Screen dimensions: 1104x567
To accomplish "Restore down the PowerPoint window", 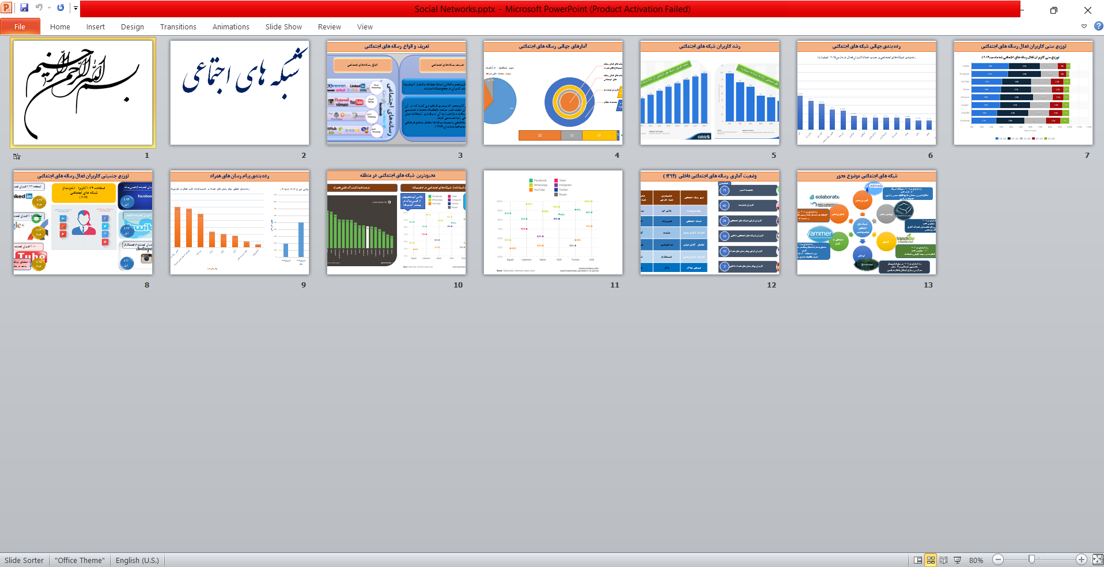I will (1054, 10).
